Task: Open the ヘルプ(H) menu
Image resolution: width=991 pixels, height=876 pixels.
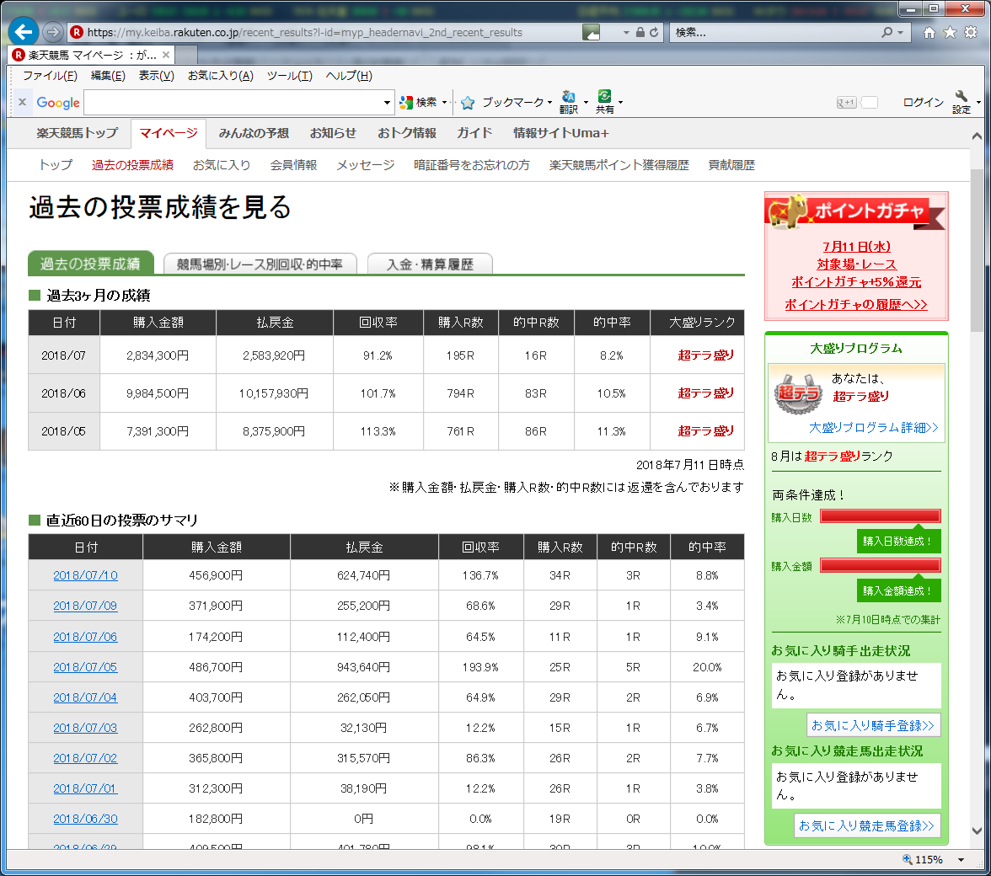Action: (349, 76)
